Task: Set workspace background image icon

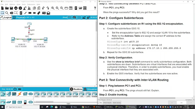Action: click(x=84, y=18)
